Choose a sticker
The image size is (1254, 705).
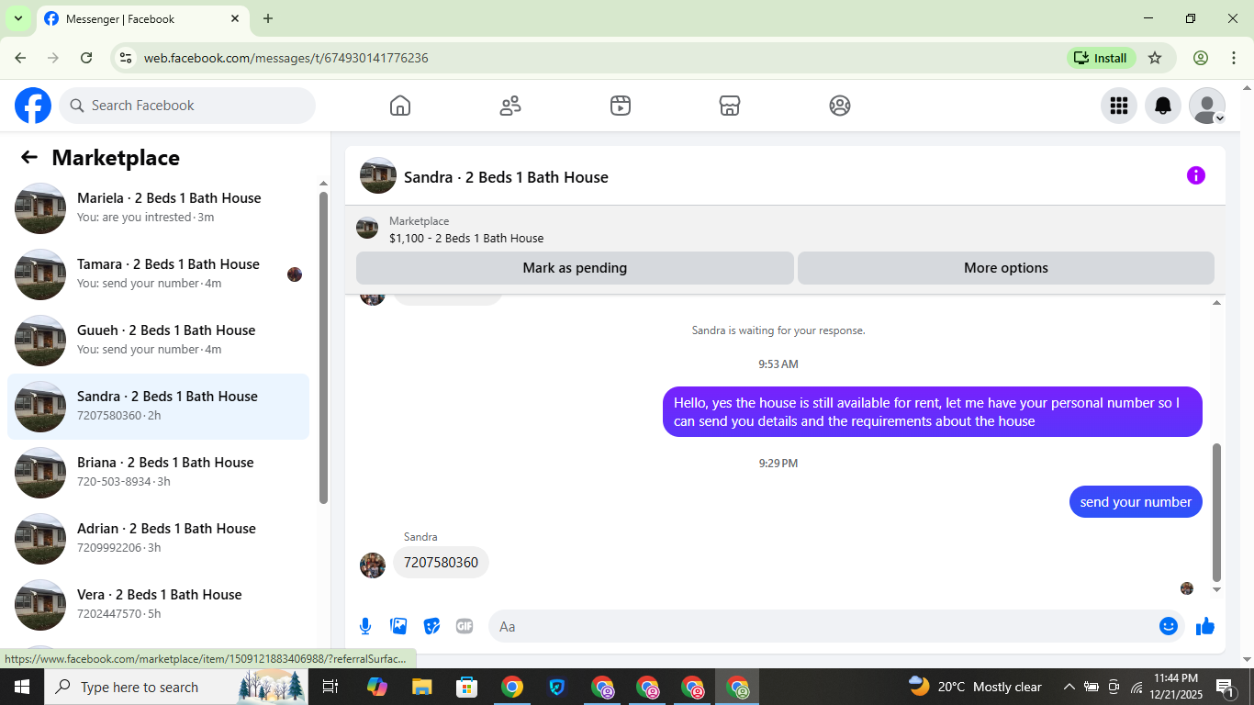pos(431,626)
